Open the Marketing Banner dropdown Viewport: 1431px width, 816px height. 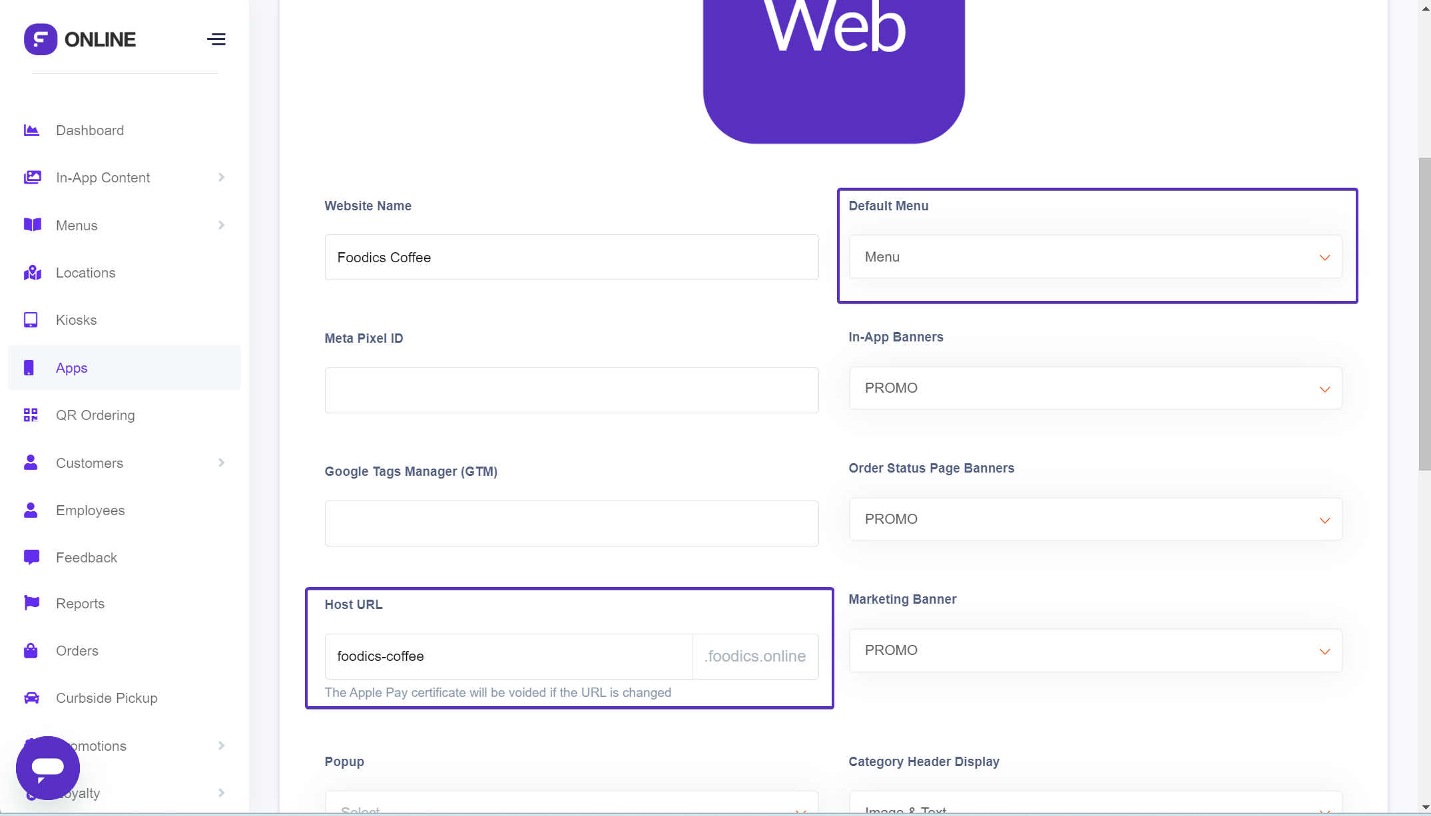pyautogui.click(x=1095, y=650)
